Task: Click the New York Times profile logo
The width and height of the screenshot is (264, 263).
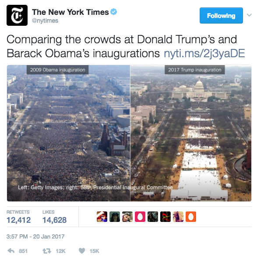Action: (17, 15)
